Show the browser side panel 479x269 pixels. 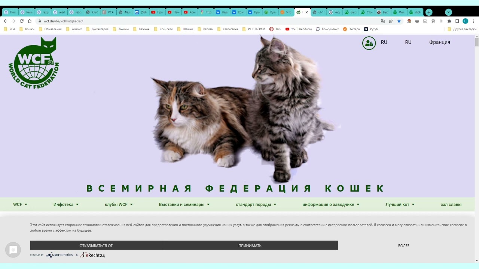457,21
